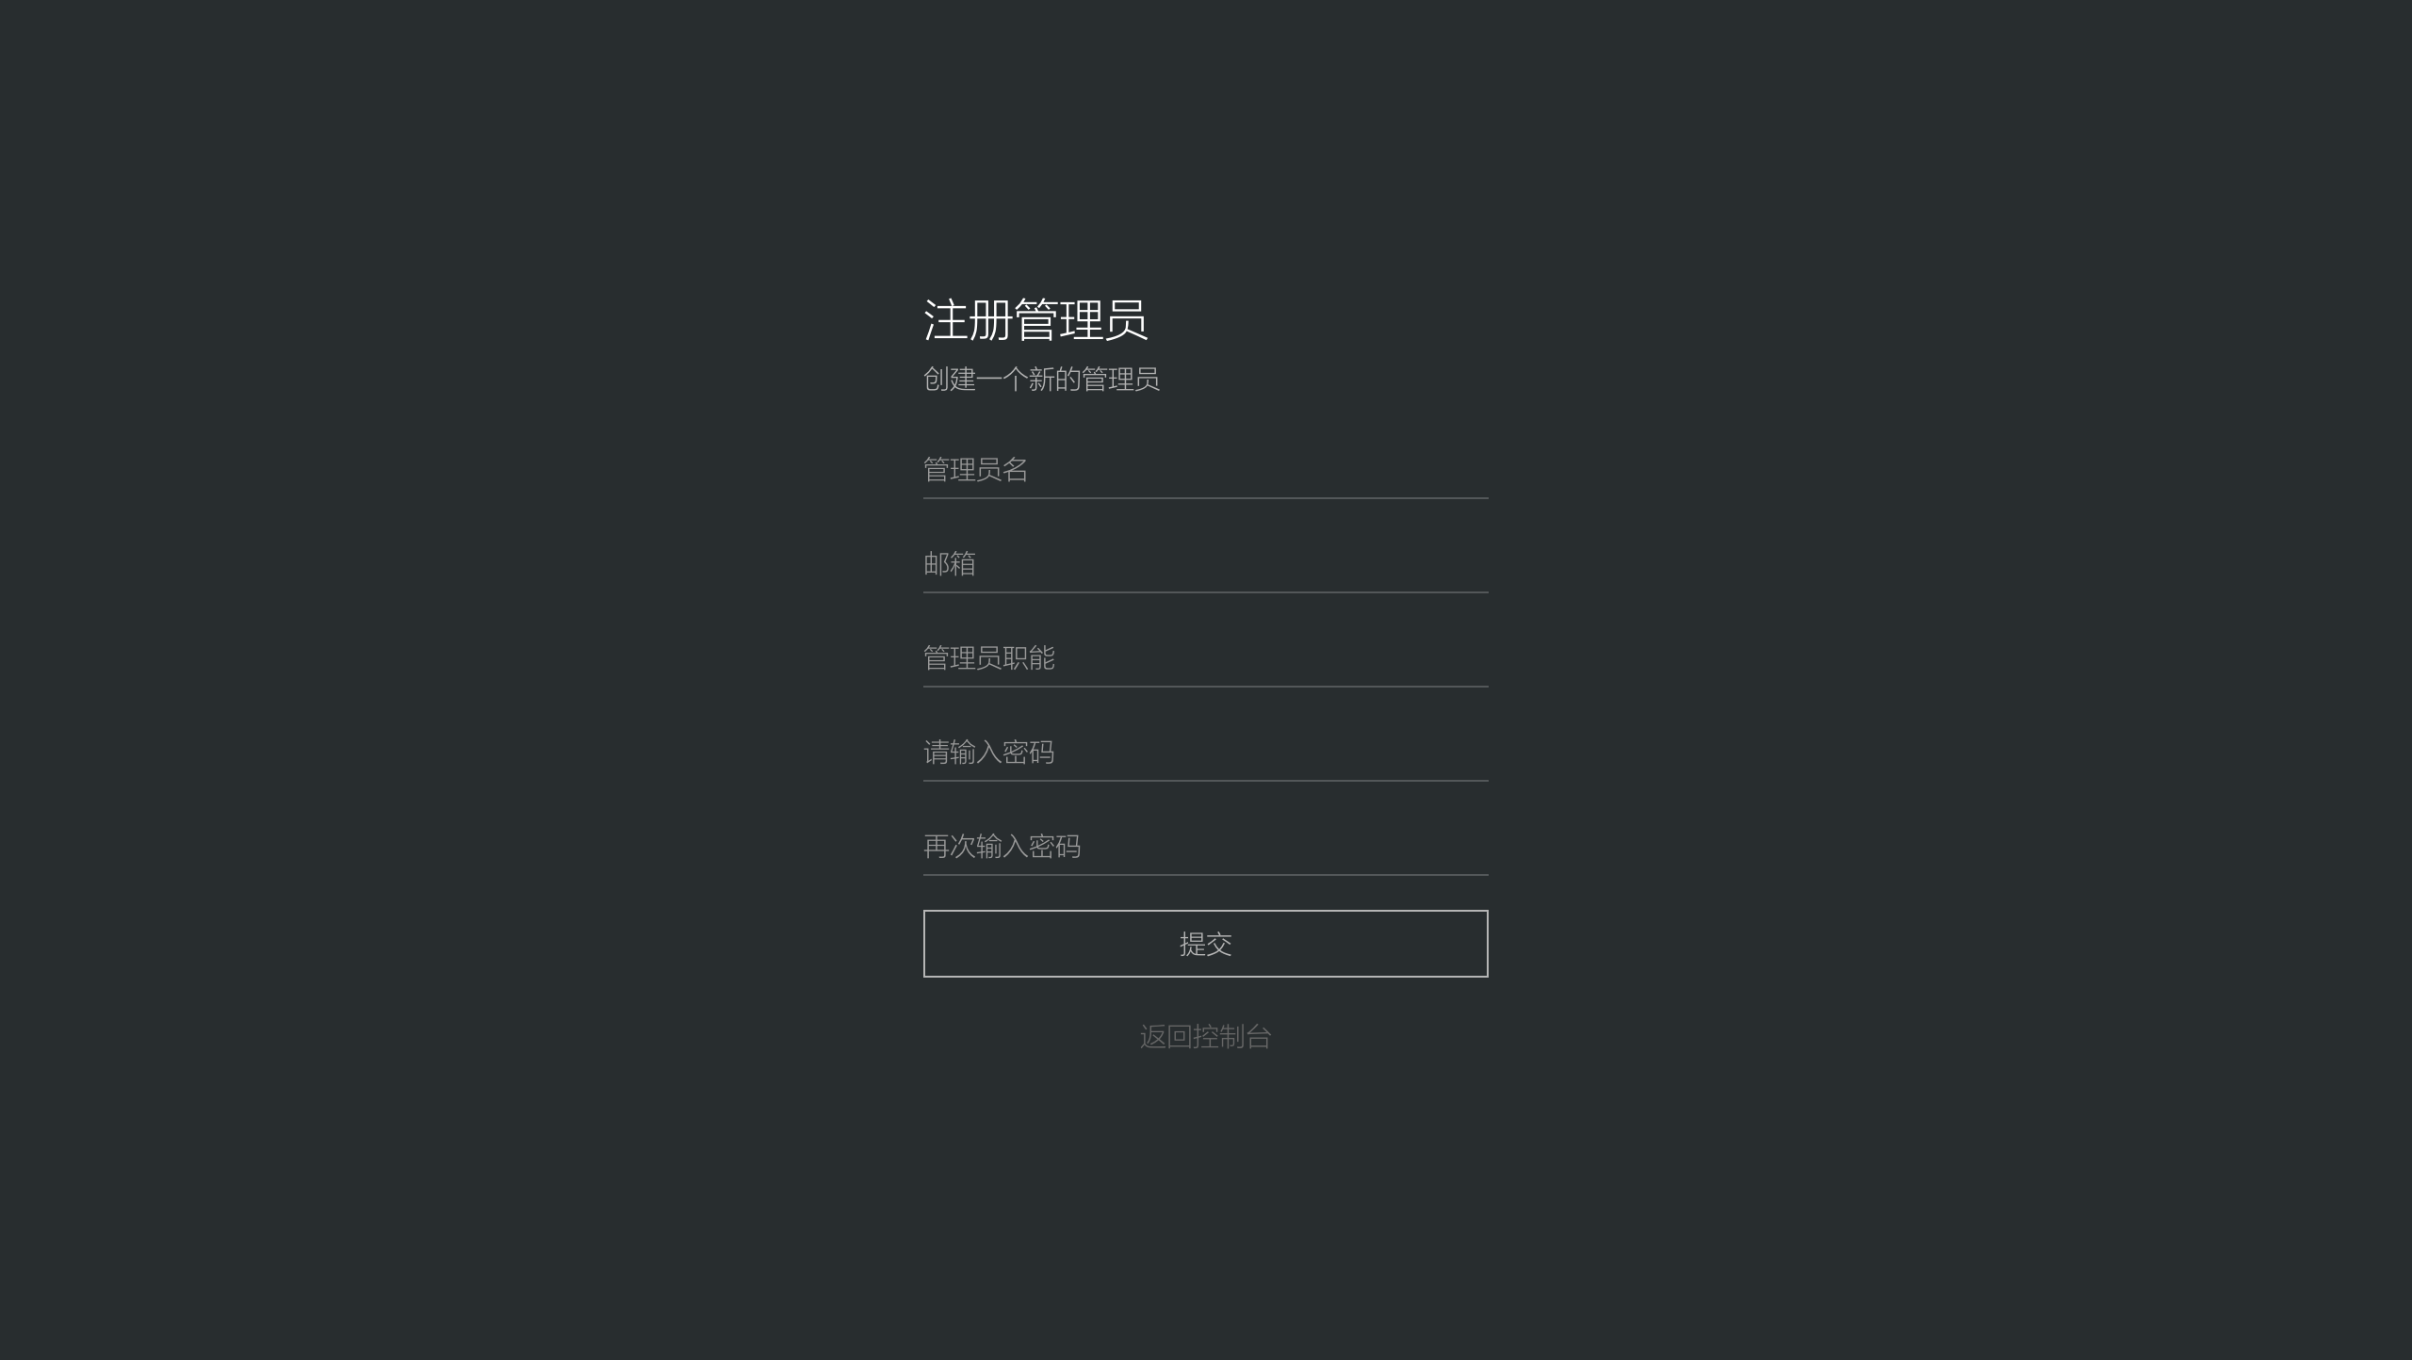This screenshot has width=2412, height=1360.
Task: Click the 管理员职能 placeholder text
Action: [988, 658]
